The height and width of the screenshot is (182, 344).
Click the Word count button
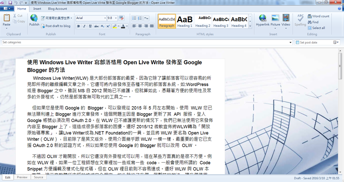[318, 16]
